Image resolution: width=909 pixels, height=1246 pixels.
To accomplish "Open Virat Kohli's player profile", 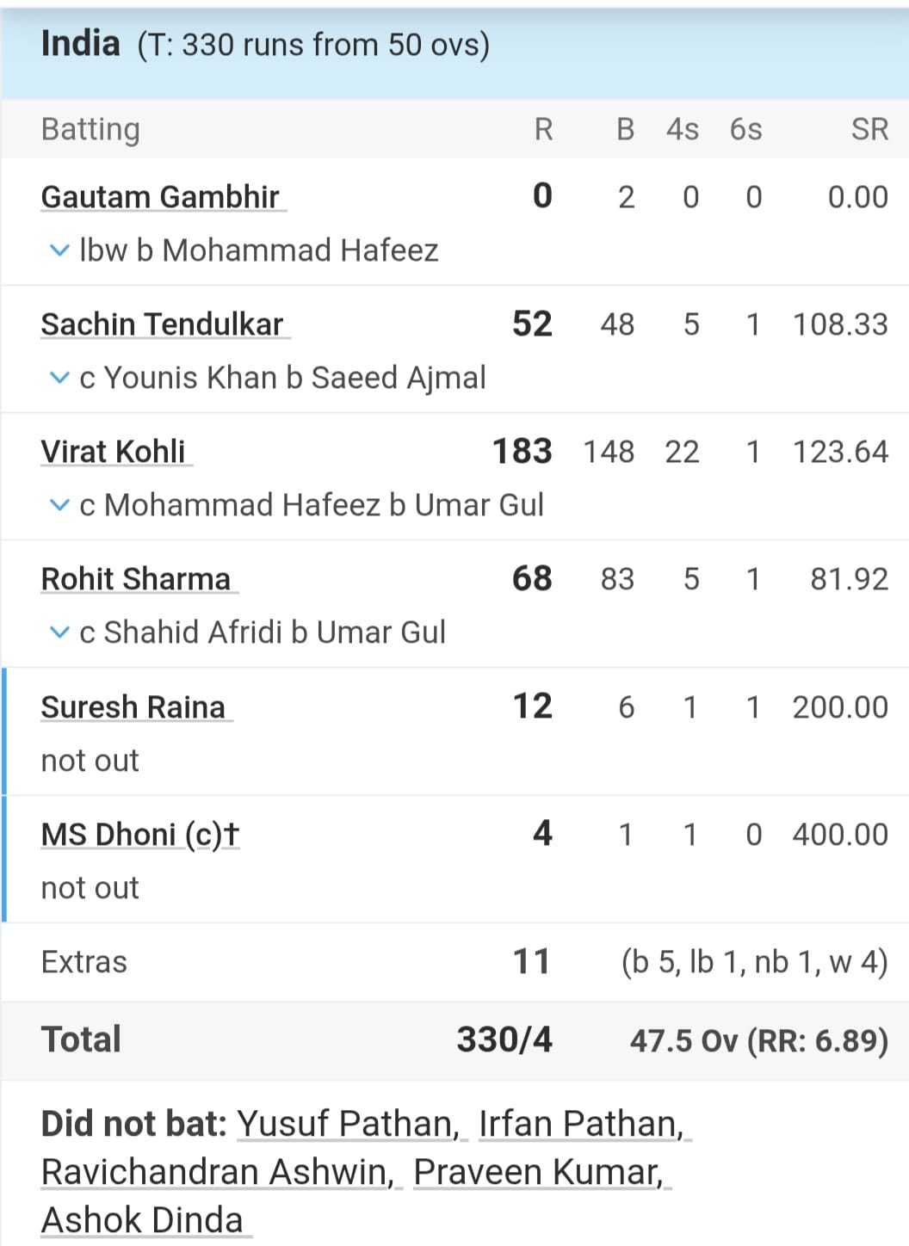I will [x=114, y=451].
